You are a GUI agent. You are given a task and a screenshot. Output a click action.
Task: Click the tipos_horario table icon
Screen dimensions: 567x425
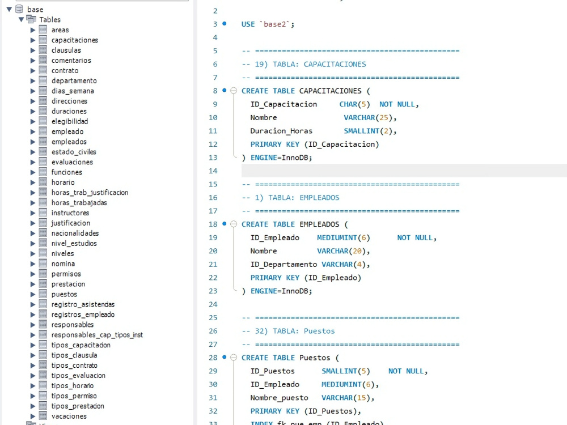coord(43,385)
